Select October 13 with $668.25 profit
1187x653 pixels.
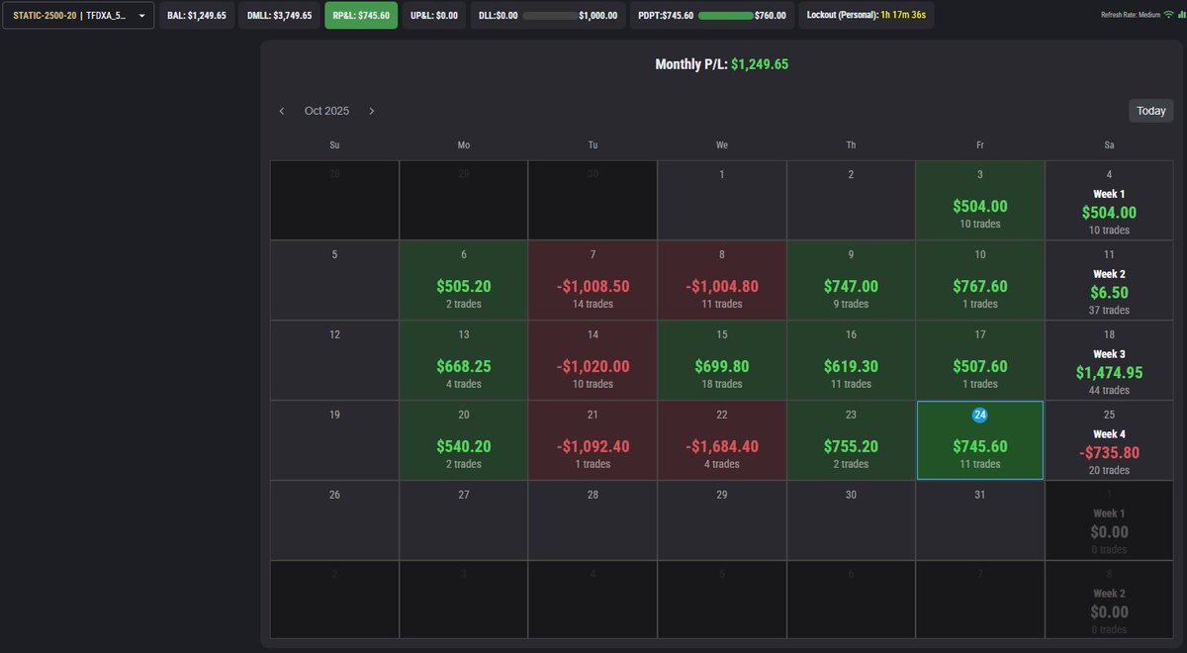tap(464, 360)
